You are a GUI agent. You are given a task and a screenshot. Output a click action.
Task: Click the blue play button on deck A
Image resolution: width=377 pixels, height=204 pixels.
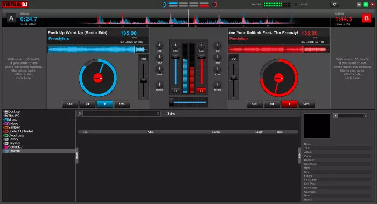point(104,104)
